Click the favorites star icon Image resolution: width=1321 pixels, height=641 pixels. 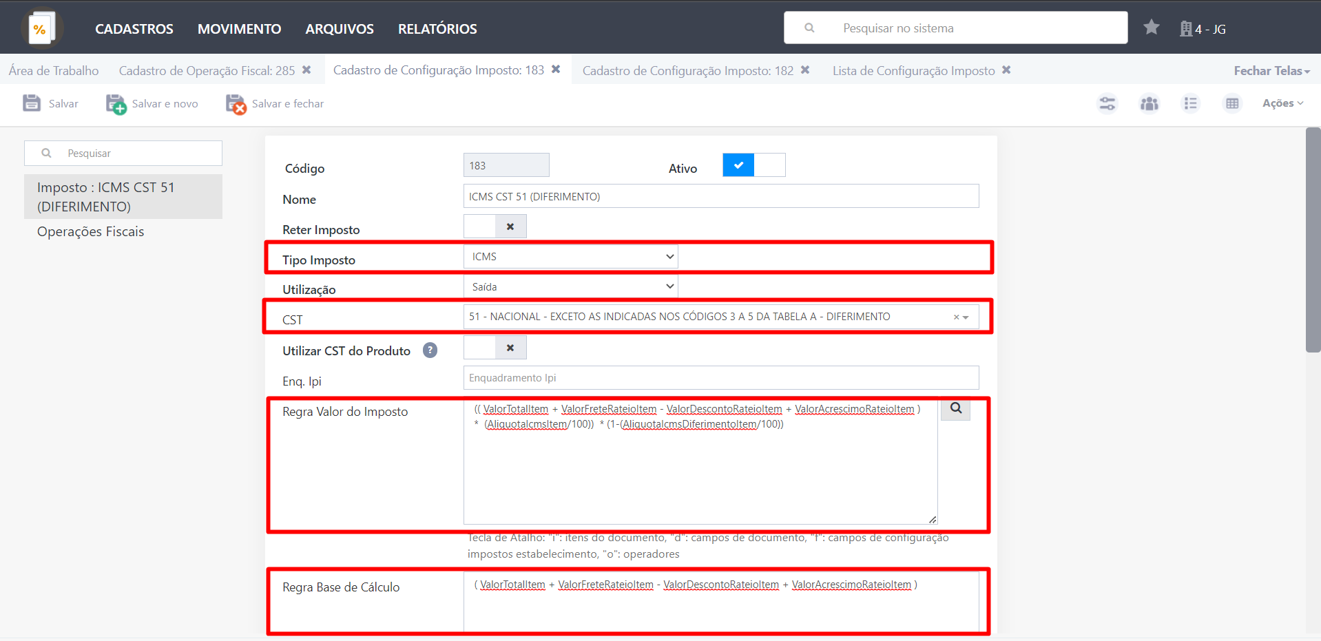point(1151,28)
